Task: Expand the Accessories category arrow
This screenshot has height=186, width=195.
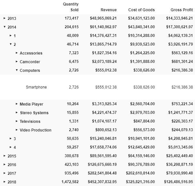Action: [17, 53]
